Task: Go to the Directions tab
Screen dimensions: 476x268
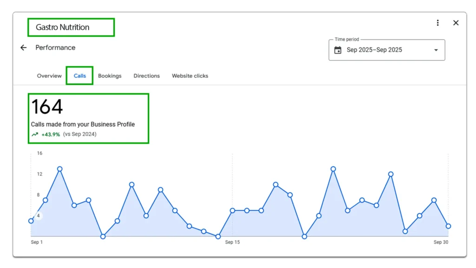Action: pyautogui.click(x=146, y=76)
